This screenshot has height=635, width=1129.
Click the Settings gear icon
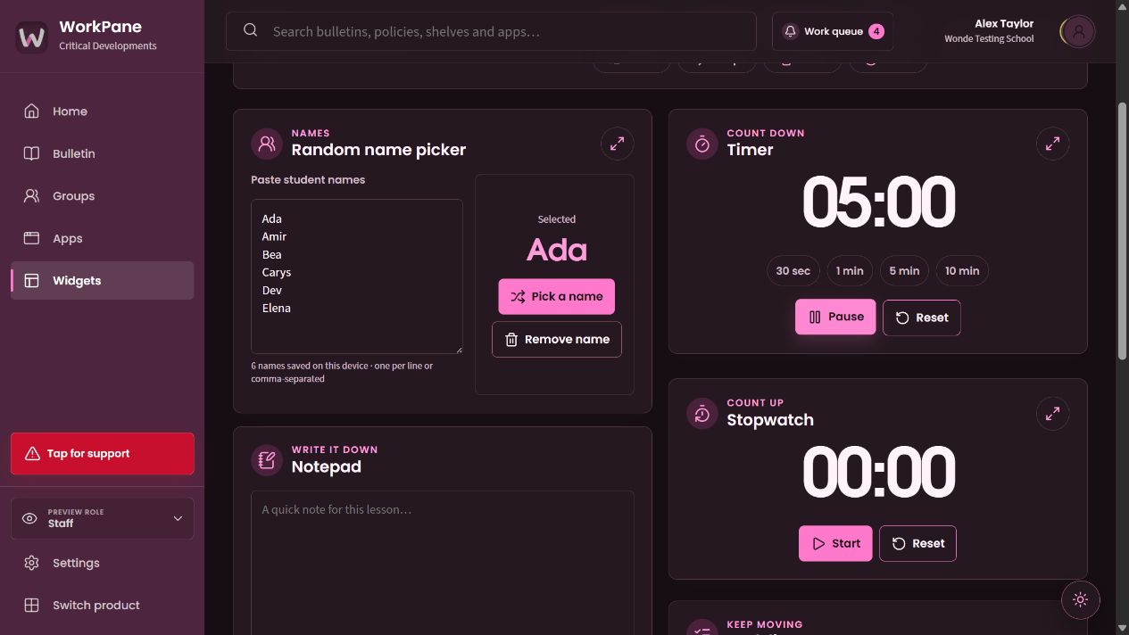(x=31, y=563)
